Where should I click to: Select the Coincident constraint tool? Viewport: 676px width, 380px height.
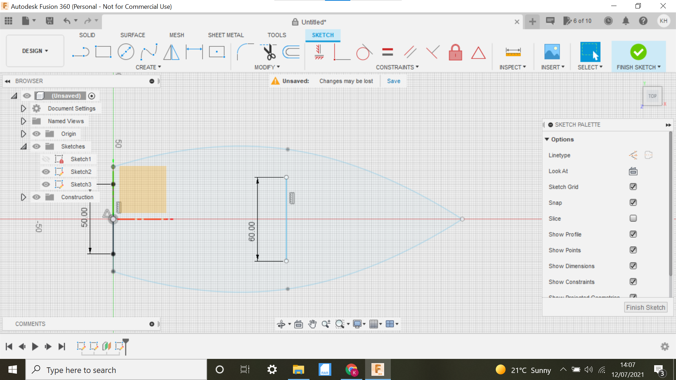(338, 52)
